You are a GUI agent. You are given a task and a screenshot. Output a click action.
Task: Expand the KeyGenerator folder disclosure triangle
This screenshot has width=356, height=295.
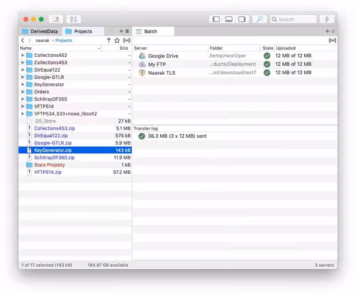click(x=23, y=84)
